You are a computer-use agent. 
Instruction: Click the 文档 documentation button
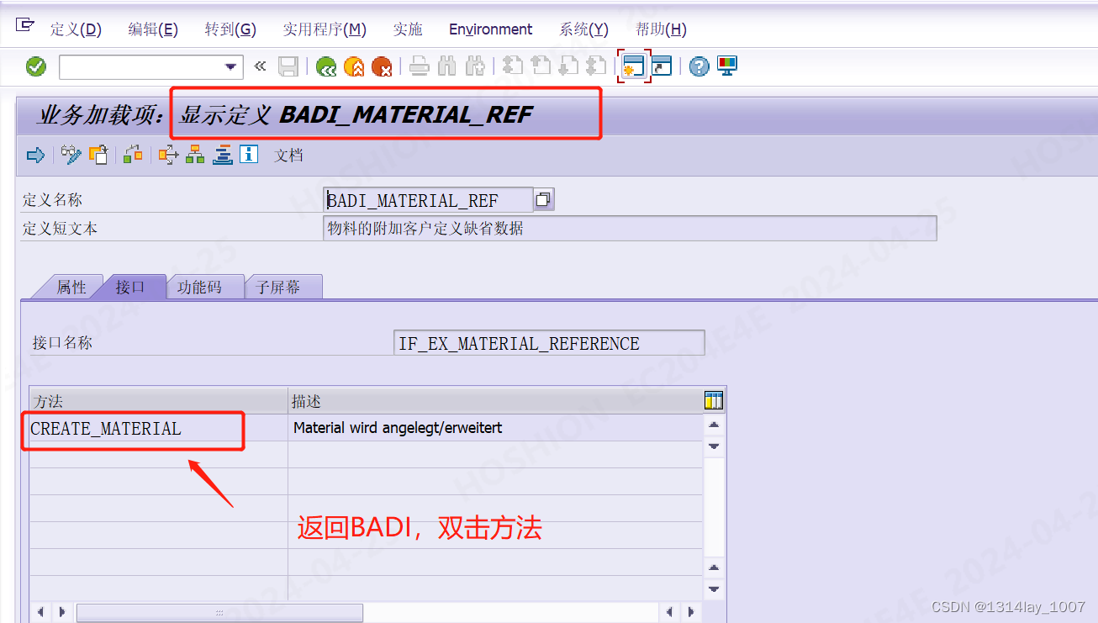288,156
